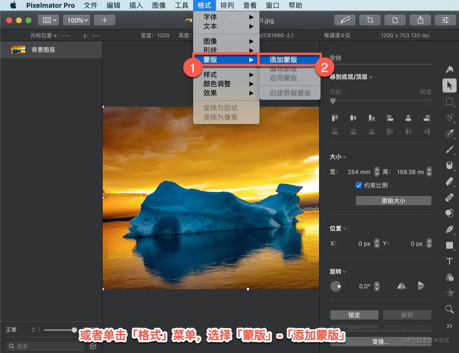Open the 样式 submenu
Screen dimensions: 459x353
tap(226, 75)
